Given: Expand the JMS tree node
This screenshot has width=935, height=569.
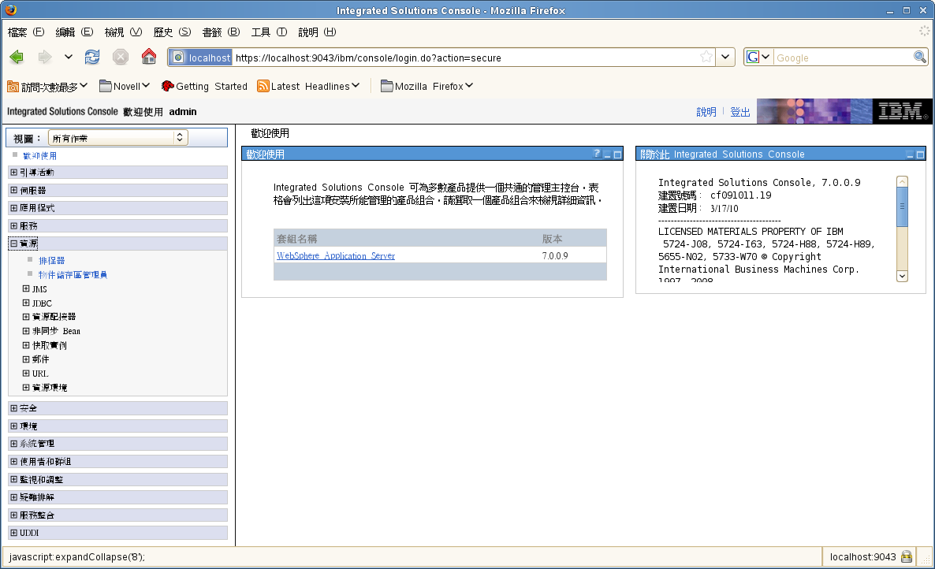Looking at the screenshot, I should [x=26, y=288].
